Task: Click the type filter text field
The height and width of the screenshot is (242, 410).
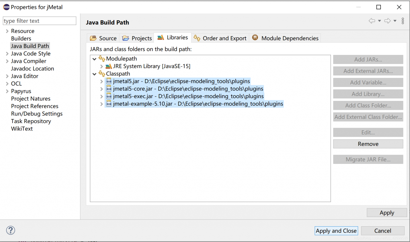Action: click(x=39, y=21)
